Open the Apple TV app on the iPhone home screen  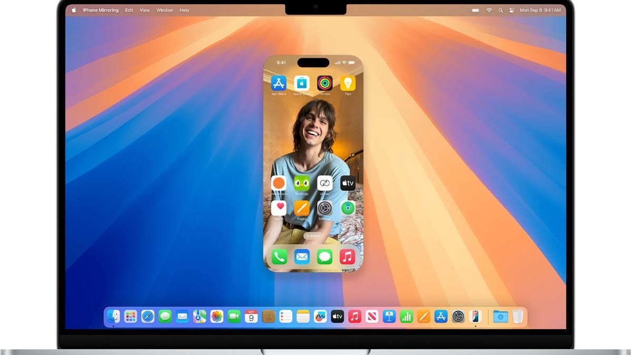coord(348,183)
